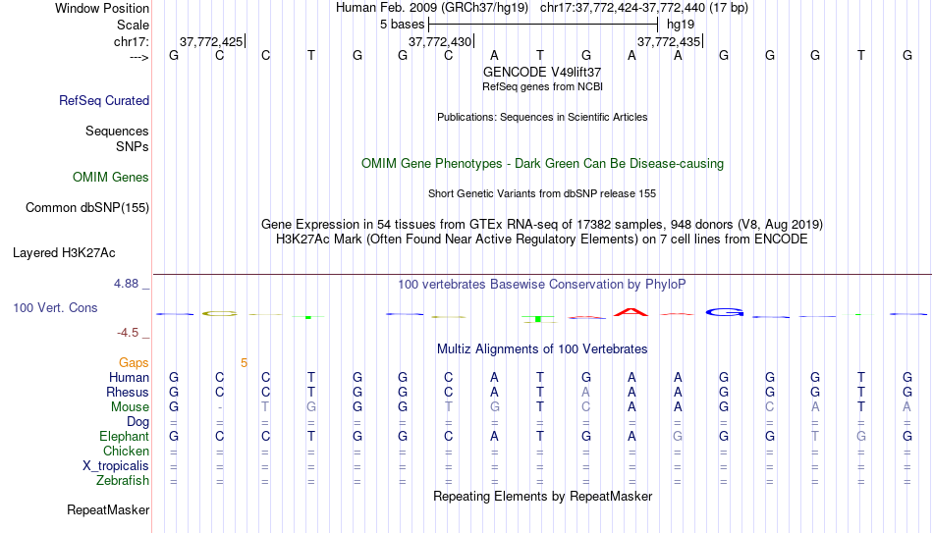Viewport: 933px width, 533px height.
Task: Click the 4.88 upper conservation value
Action: coord(126,284)
